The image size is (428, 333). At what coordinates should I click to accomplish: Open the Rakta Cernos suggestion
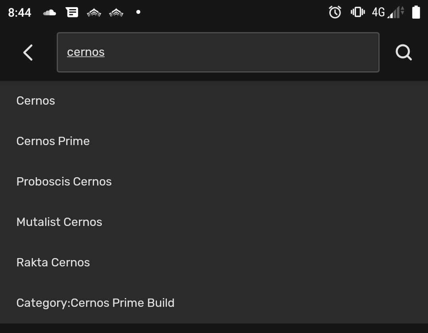[214, 262]
